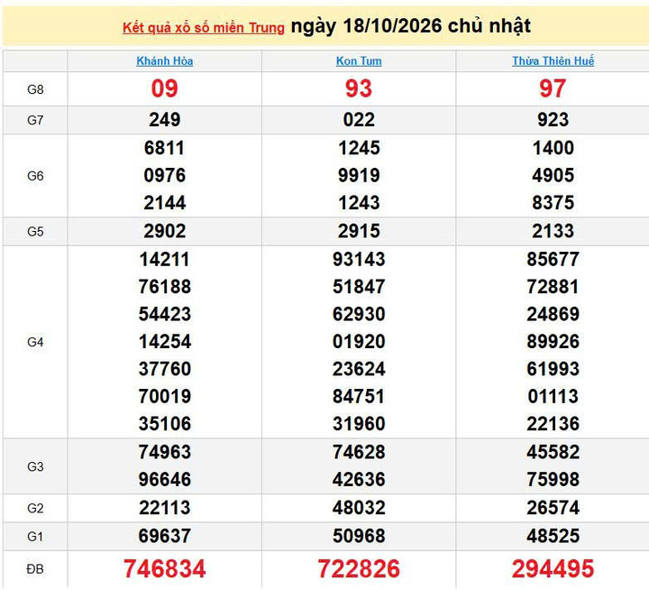Click the G6 number 4905

(x=553, y=175)
